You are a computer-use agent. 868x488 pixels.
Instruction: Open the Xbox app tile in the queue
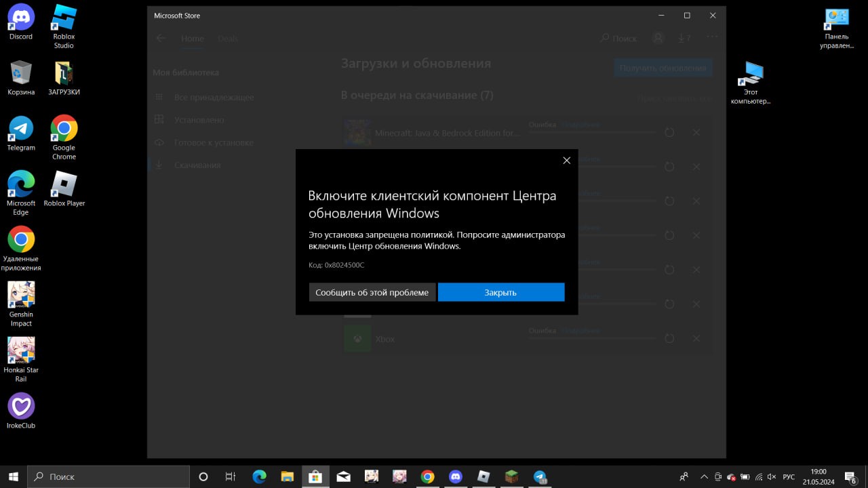(357, 338)
